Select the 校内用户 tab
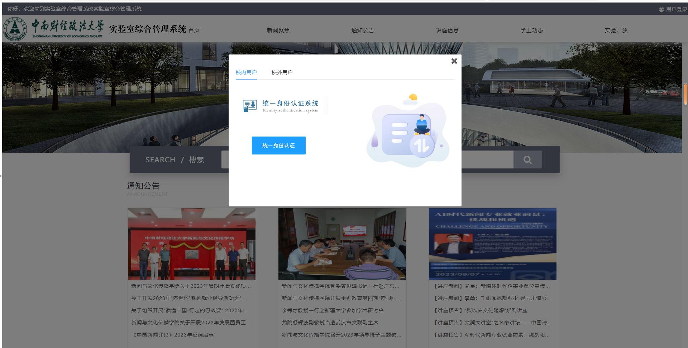 pyautogui.click(x=246, y=72)
